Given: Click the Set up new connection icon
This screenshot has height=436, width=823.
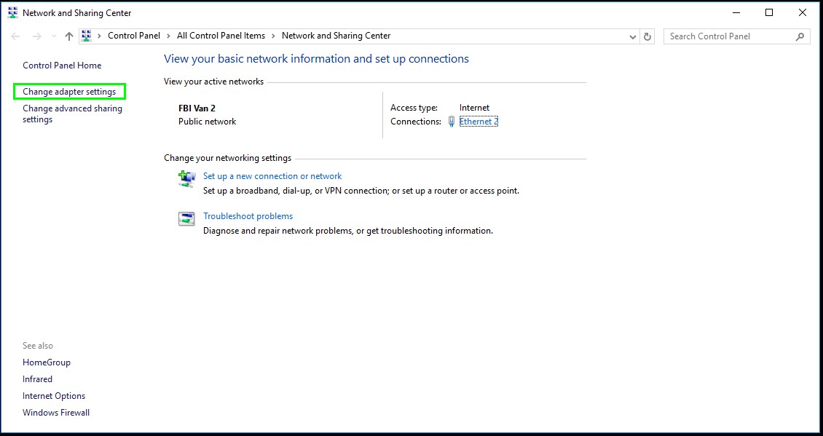Looking at the screenshot, I should pos(187,178).
